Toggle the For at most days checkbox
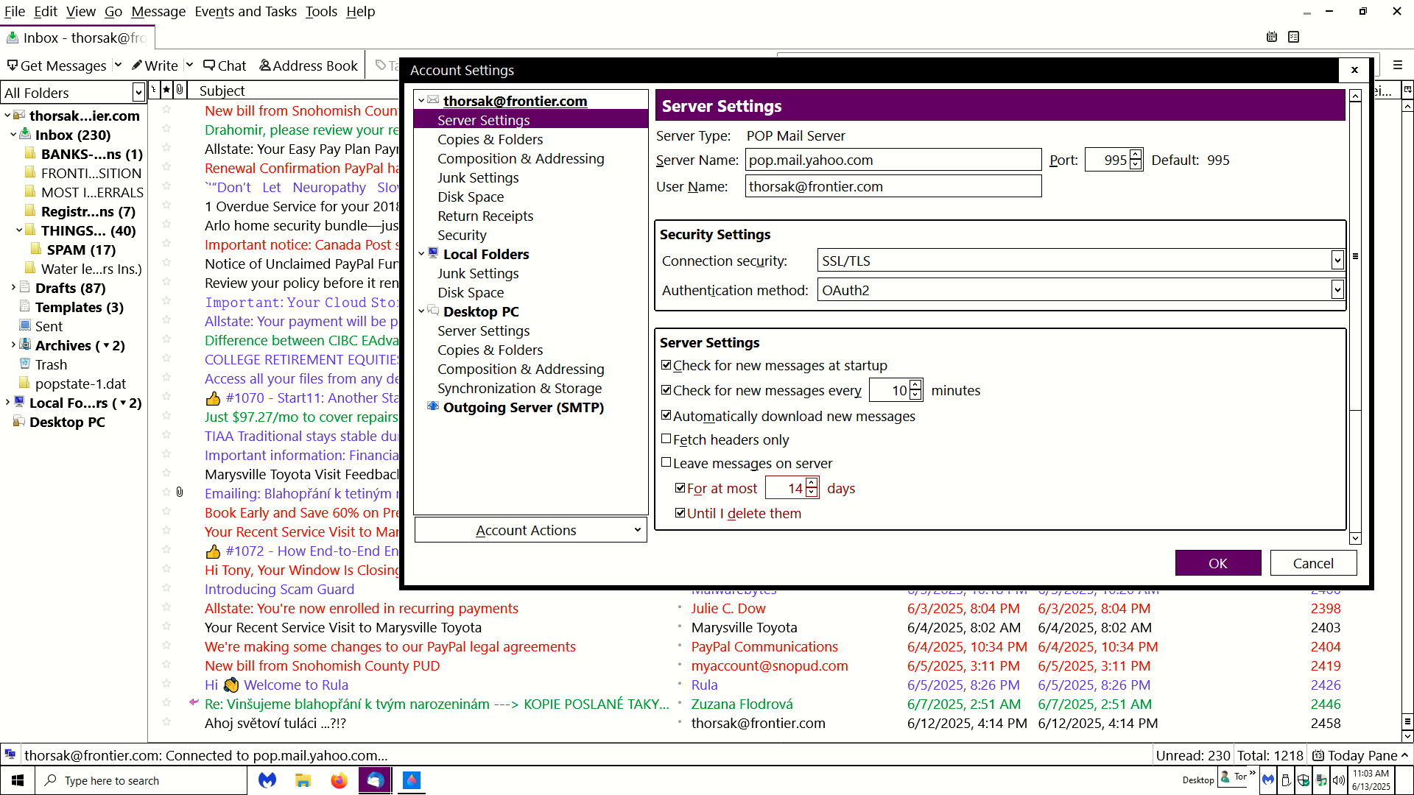Image resolution: width=1414 pixels, height=795 pixels. (680, 487)
